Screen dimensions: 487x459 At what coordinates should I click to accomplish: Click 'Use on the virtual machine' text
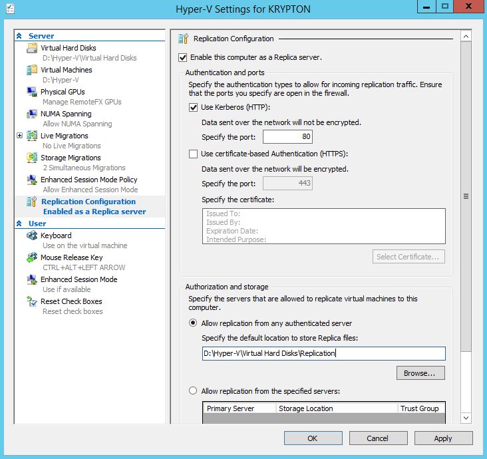click(x=85, y=245)
